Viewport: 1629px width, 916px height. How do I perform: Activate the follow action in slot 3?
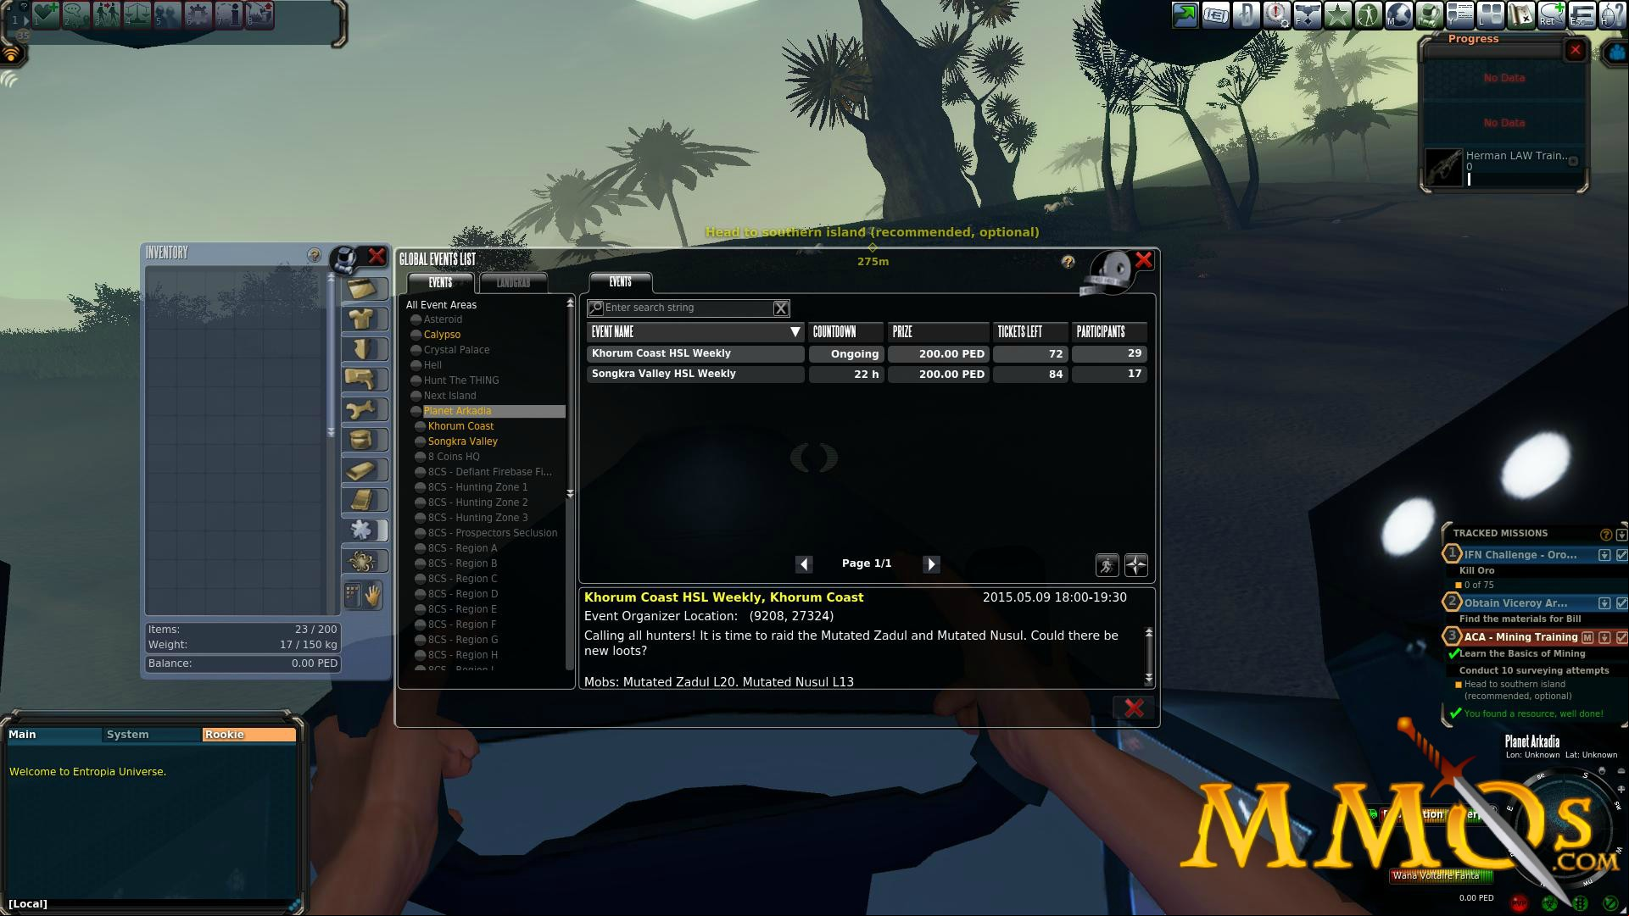pos(107,14)
